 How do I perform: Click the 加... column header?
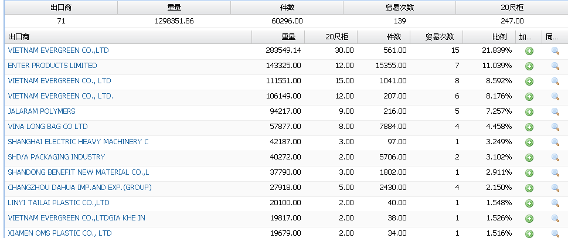(529, 36)
